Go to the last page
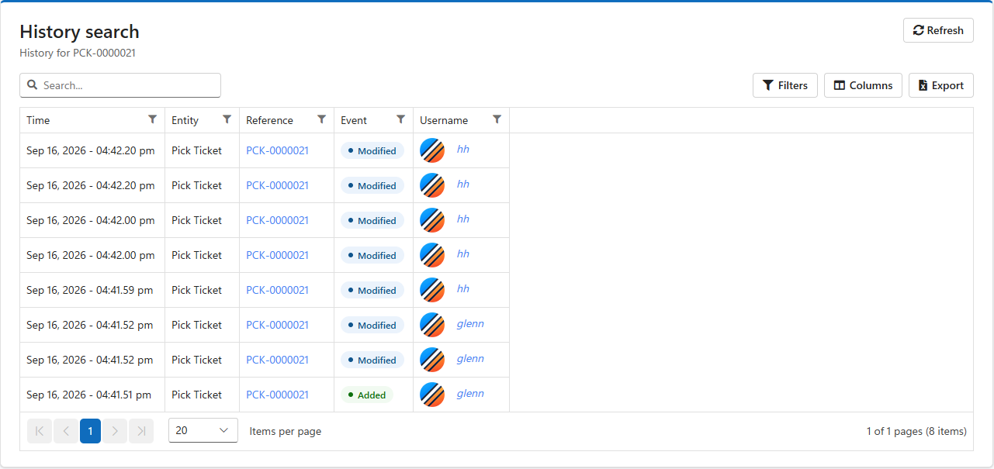The width and height of the screenshot is (994, 469). (x=141, y=431)
